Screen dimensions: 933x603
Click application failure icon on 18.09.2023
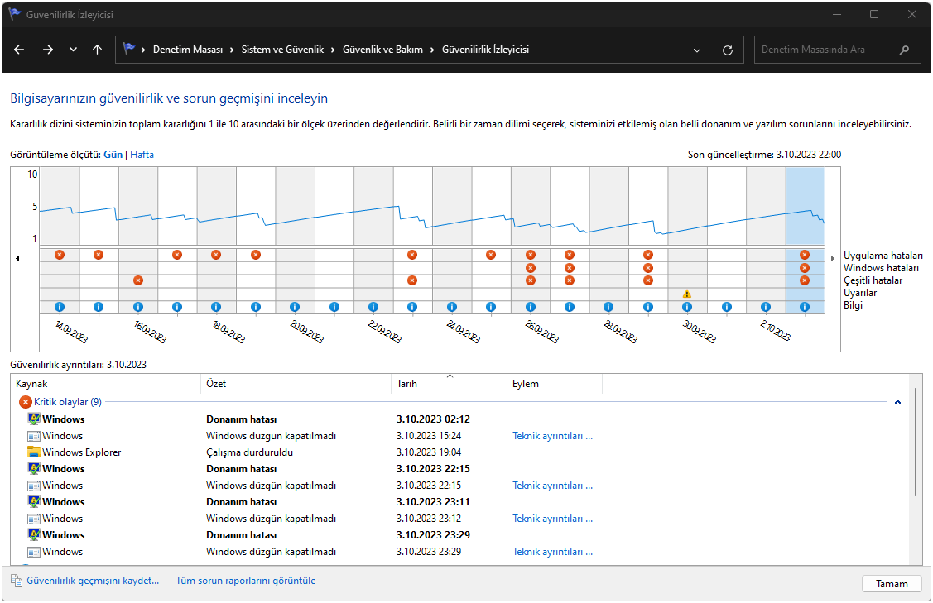point(216,255)
